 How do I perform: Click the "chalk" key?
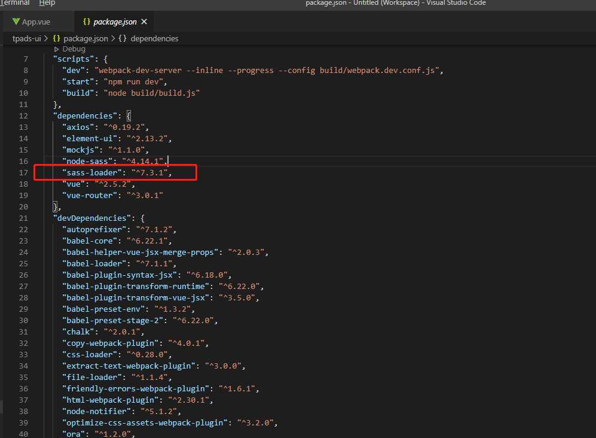click(x=78, y=332)
